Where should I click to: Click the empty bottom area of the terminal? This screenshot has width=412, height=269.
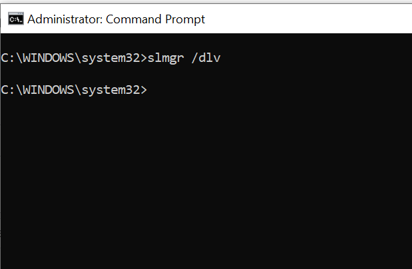[x=206, y=256]
